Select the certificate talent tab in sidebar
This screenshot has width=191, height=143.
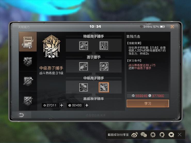[x=28, y=42]
